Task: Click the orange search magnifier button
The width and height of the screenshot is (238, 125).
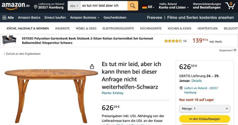Action: click(x=133, y=6)
